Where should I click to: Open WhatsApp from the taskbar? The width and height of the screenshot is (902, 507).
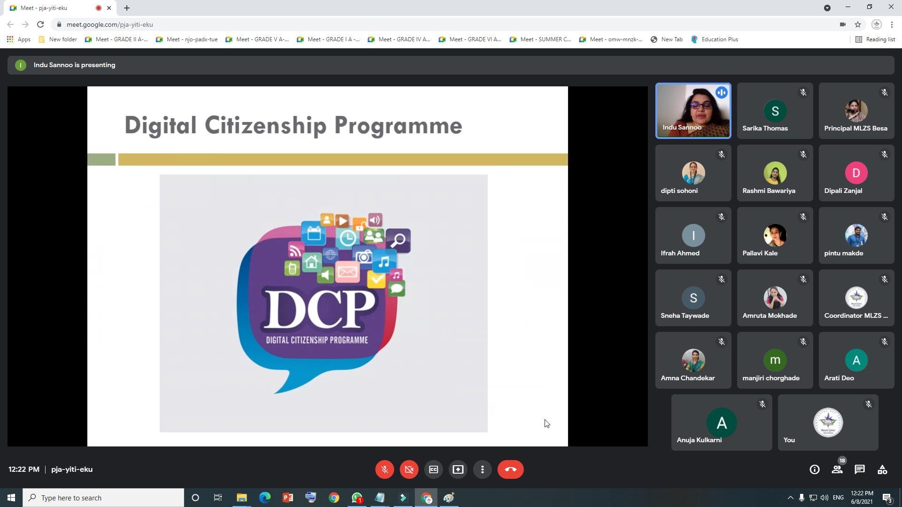pos(357,498)
